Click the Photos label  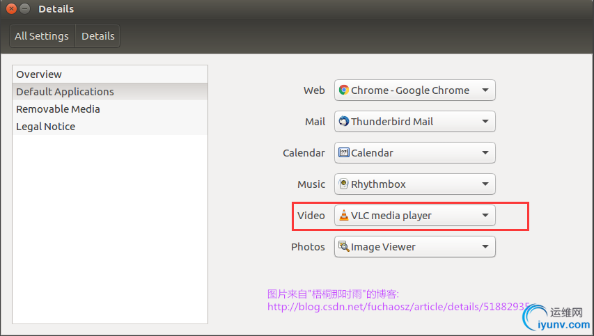point(308,247)
